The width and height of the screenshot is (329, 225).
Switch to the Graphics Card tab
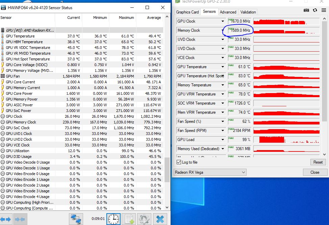tap(187, 12)
